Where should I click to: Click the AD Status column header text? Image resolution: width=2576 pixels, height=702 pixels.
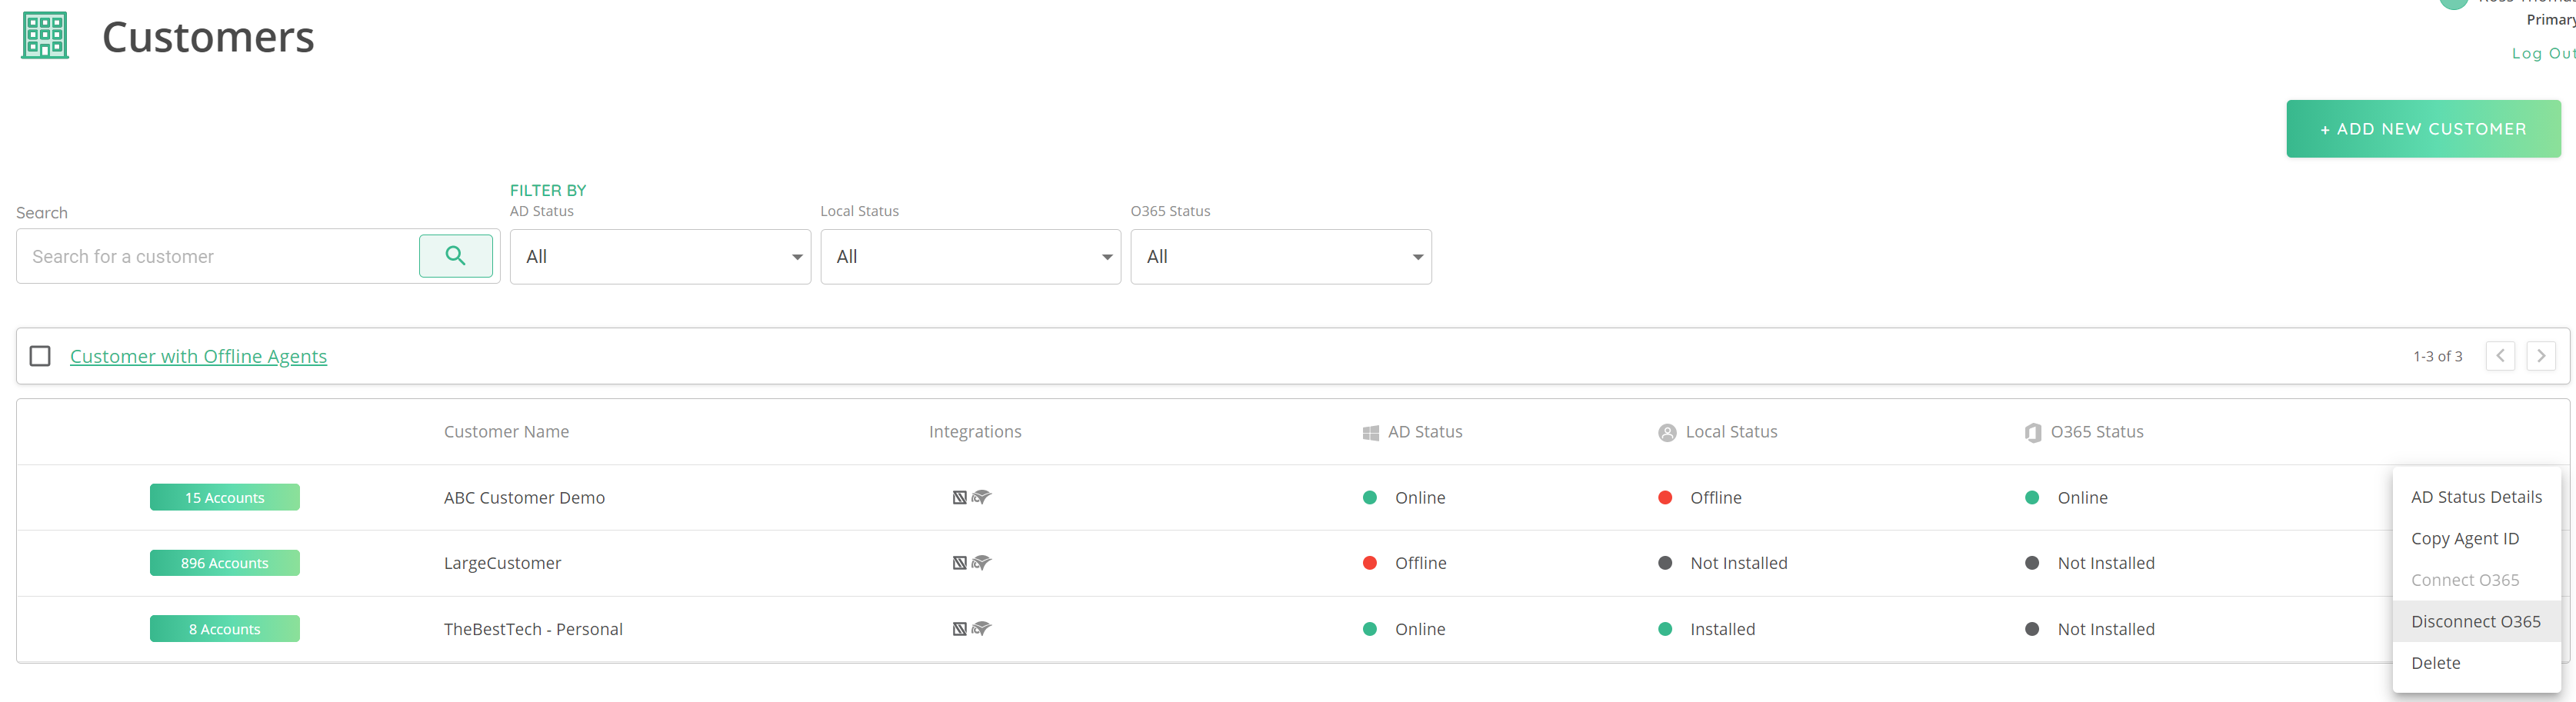pyautogui.click(x=1425, y=432)
